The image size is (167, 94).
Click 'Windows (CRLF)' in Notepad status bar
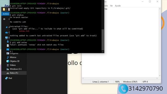(x=130, y=82)
